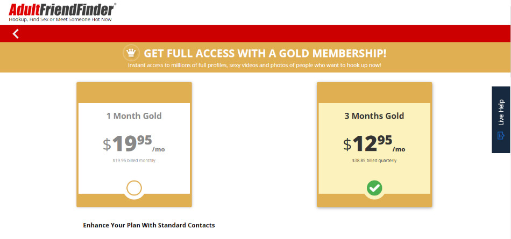Viewport: 511px width, 239px height.
Task: Click the "$38.85 billed quarterly" note
Action: point(374,161)
